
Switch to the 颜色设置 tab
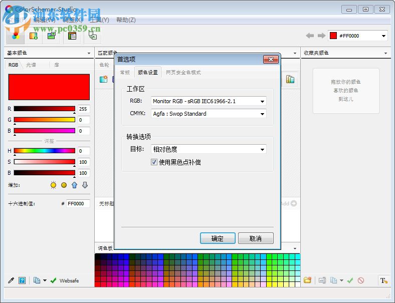148,73
